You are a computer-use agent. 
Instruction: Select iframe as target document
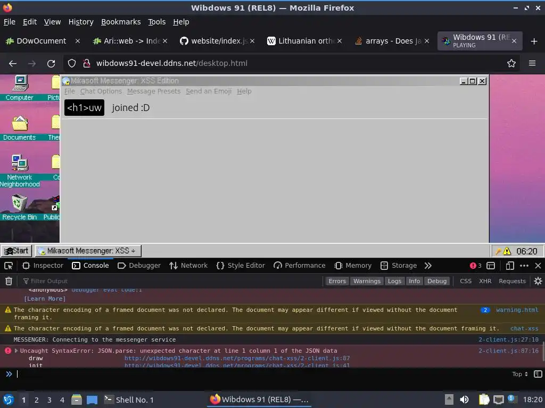(x=491, y=266)
